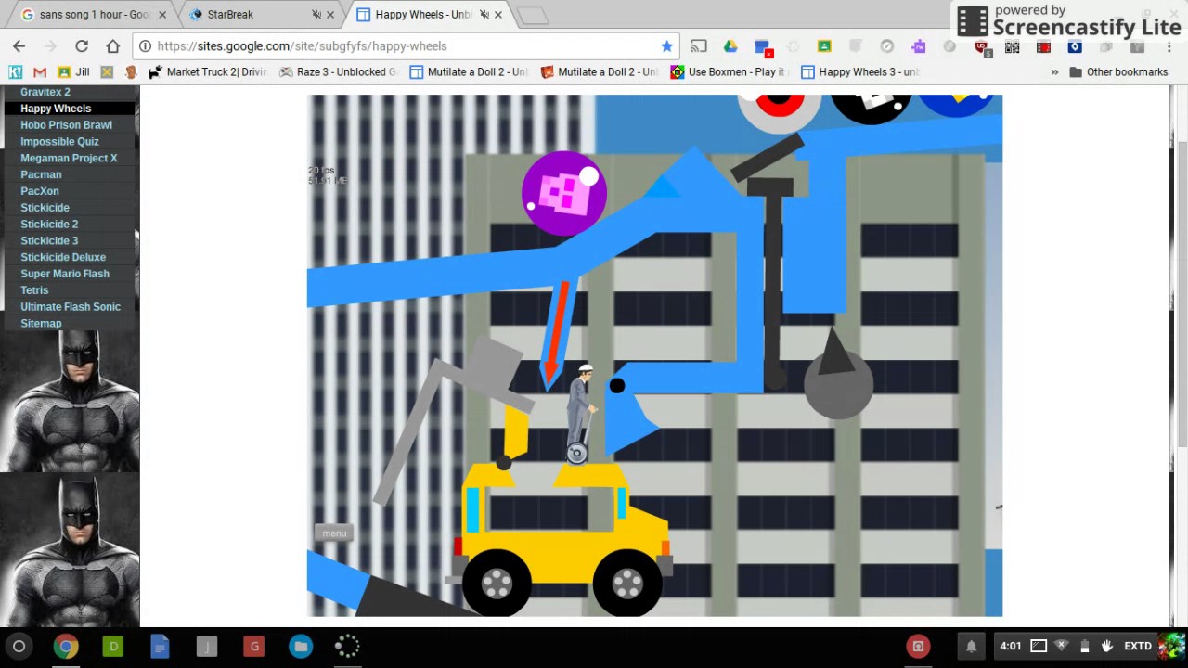Open the Gravitex 2 sidebar link
1188x668 pixels.
click(x=45, y=92)
